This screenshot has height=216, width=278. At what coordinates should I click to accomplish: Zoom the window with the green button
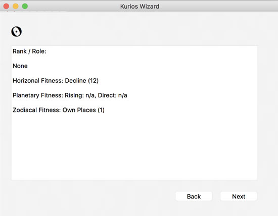[25, 6]
